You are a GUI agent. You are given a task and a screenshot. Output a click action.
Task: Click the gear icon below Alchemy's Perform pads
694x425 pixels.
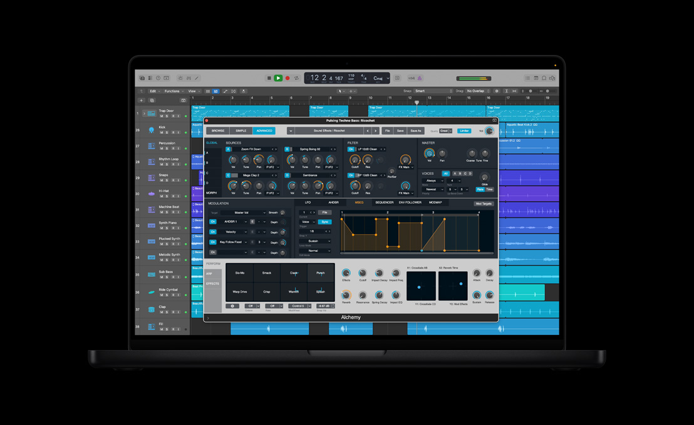pyautogui.click(x=233, y=306)
